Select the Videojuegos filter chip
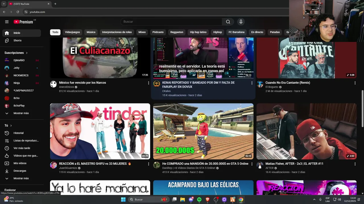 73,32
